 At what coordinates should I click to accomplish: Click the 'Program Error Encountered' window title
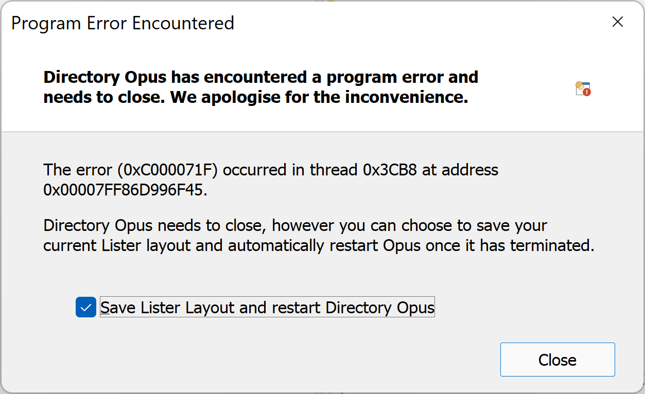pyautogui.click(x=123, y=23)
